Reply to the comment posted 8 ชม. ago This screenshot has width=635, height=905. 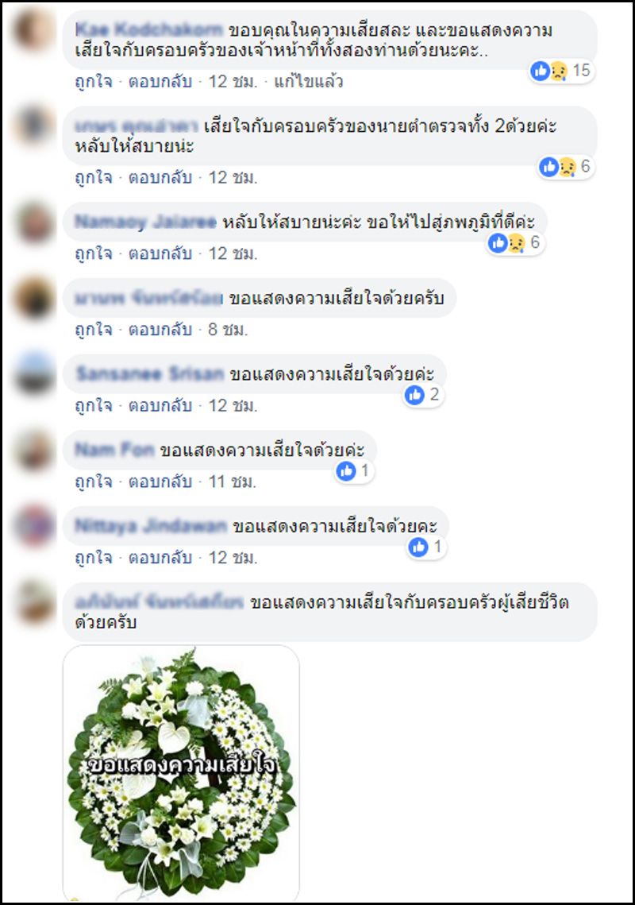(x=160, y=330)
